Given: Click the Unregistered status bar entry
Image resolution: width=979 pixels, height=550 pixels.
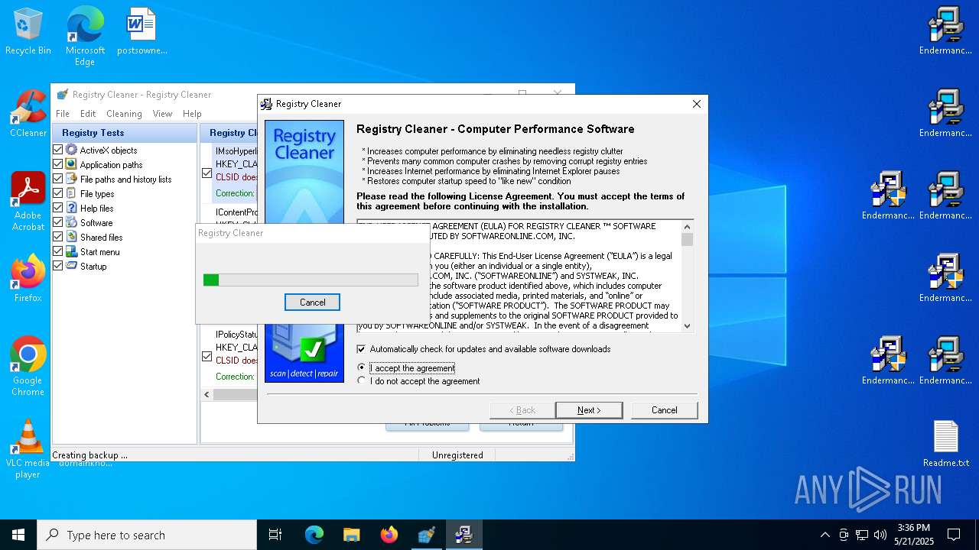Looking at the screenshot, I should [457, 455].
